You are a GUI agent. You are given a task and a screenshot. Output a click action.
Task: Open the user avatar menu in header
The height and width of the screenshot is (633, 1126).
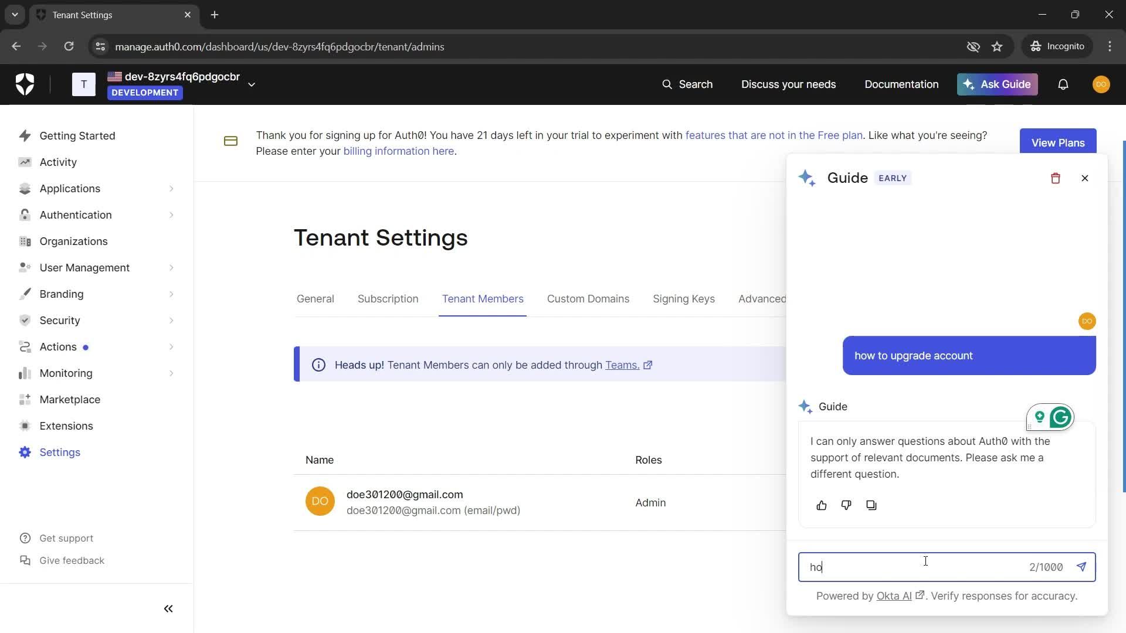[x=1101, y=84]
